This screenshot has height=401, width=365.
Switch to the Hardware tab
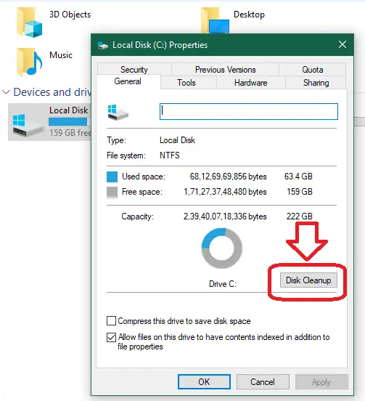pos(251,83)
